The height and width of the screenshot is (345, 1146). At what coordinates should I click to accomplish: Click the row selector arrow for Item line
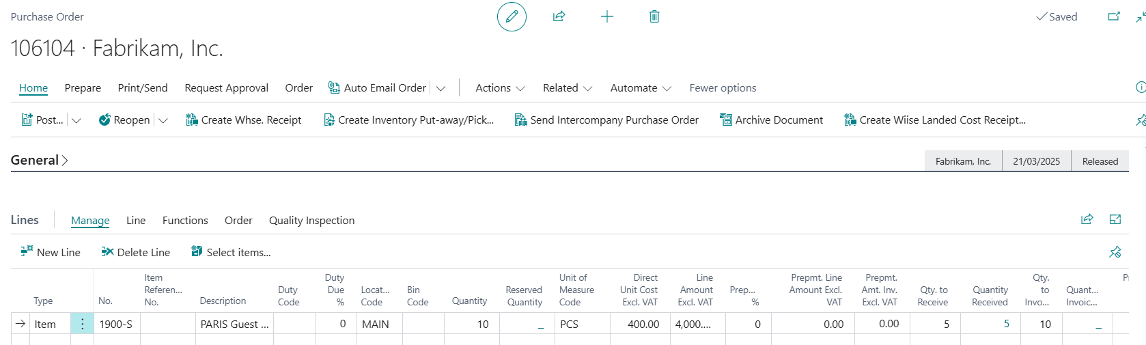coord(20,324)
